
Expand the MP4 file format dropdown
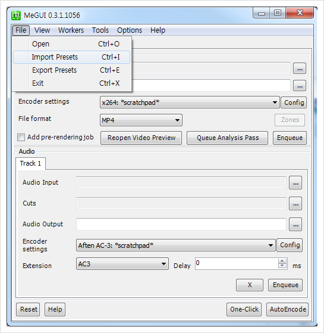141,120
